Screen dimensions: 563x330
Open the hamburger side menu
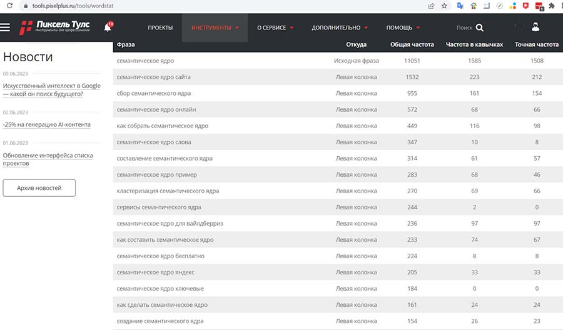coord(6,27)
